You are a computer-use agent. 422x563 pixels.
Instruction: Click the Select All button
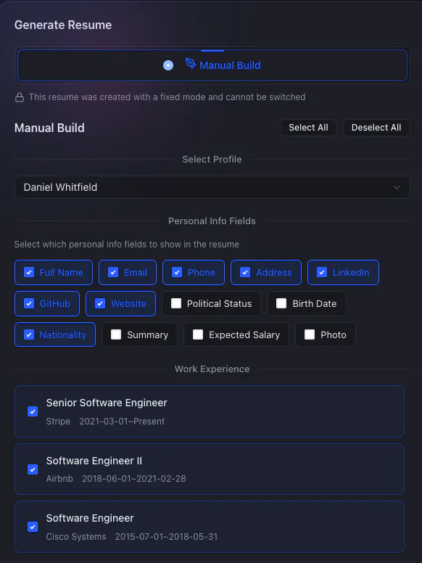click(308, 128)
